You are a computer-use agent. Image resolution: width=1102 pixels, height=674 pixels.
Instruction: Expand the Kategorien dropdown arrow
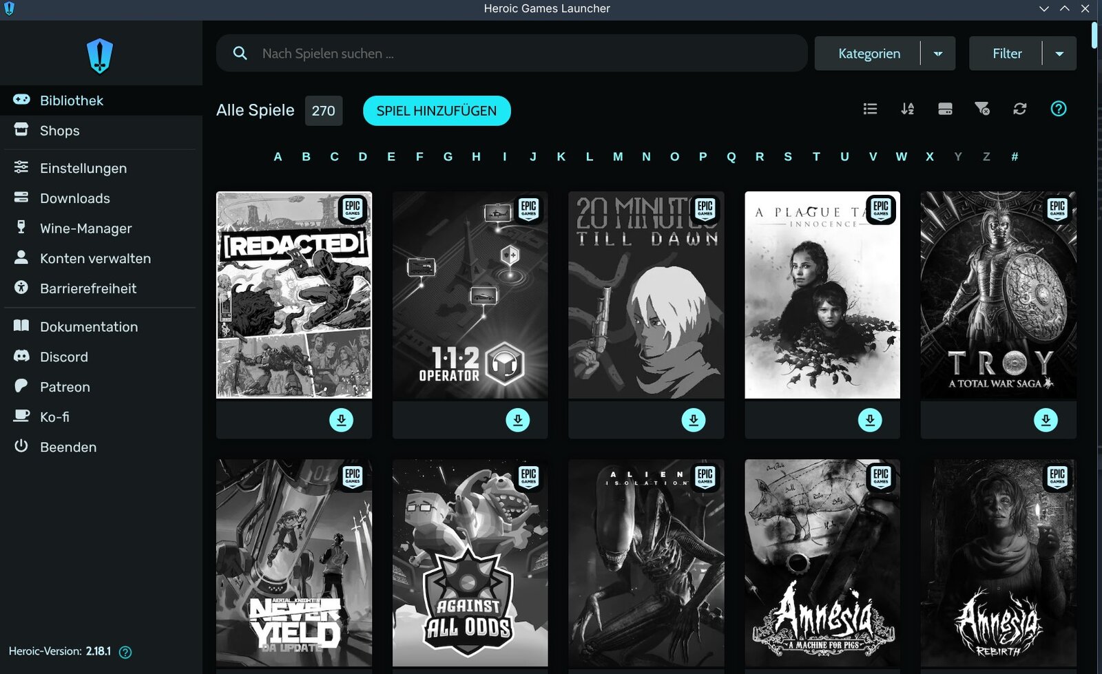click(938, 54)
